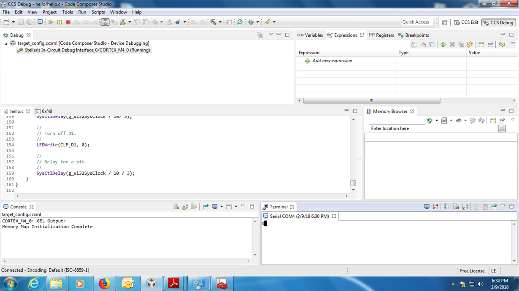
Task: Click Collapse All icon in Expressions toolbar
Action: pos(432,45)
